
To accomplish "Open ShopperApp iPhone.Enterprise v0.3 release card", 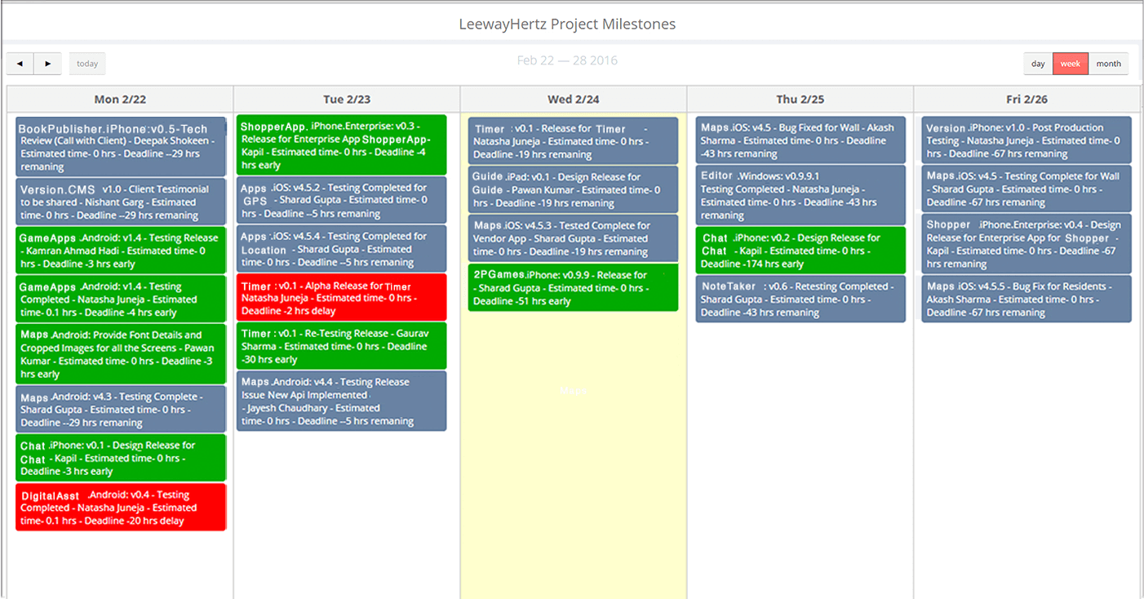I will (342, 144).
